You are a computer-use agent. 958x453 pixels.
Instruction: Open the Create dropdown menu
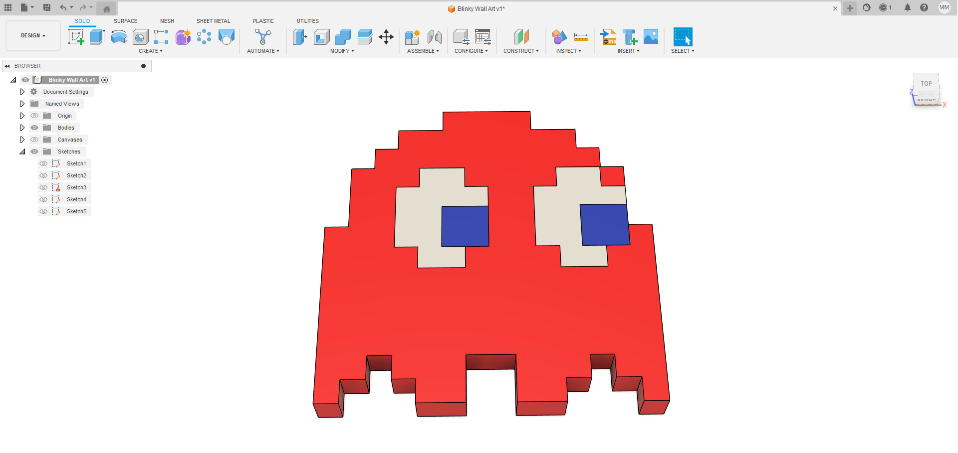151,51
